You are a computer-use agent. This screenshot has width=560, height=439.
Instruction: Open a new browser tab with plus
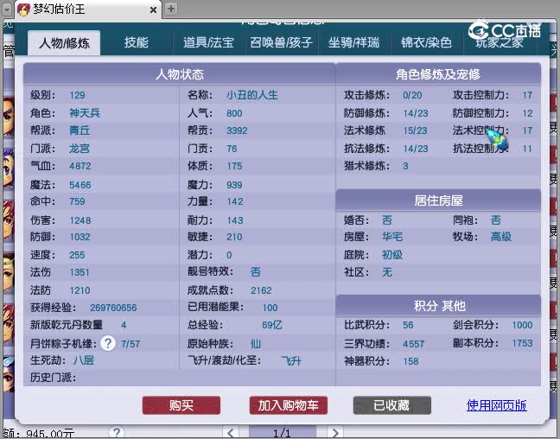[x=171, y=9]
